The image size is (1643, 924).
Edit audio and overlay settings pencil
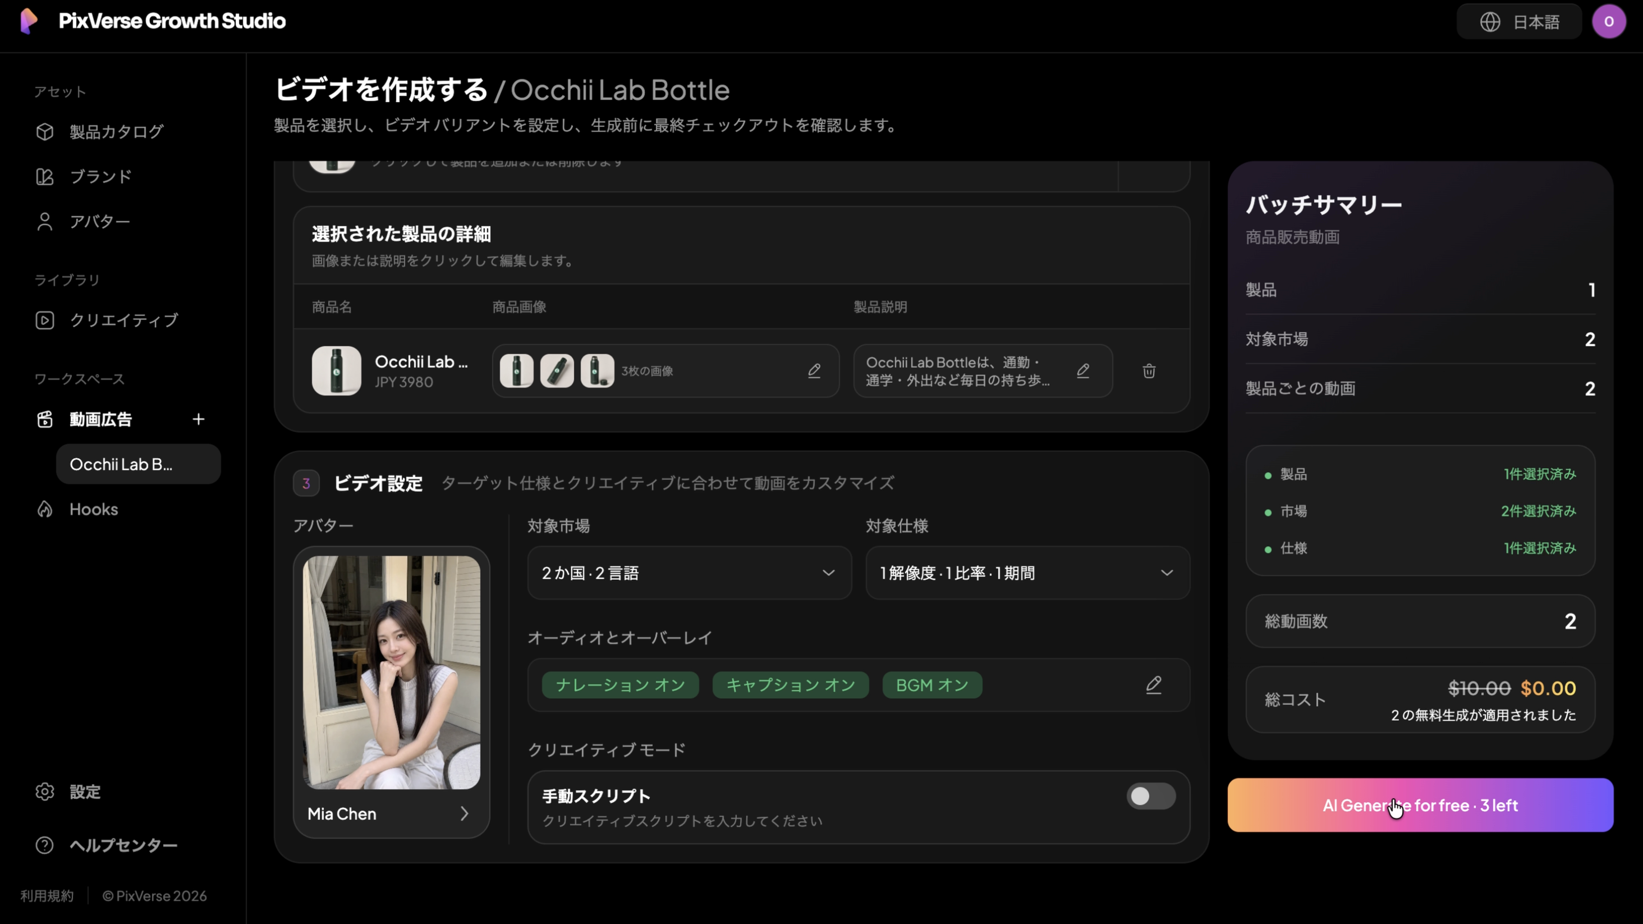pos(1154,685)
